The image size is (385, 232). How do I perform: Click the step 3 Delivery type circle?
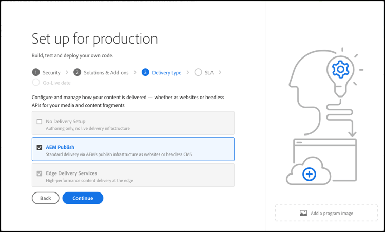(x=145, y=73)
